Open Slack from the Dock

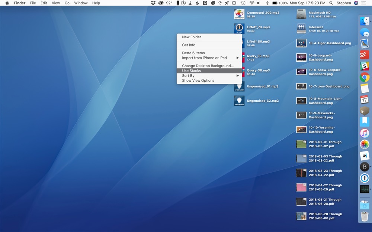click(x=364, y=66)
